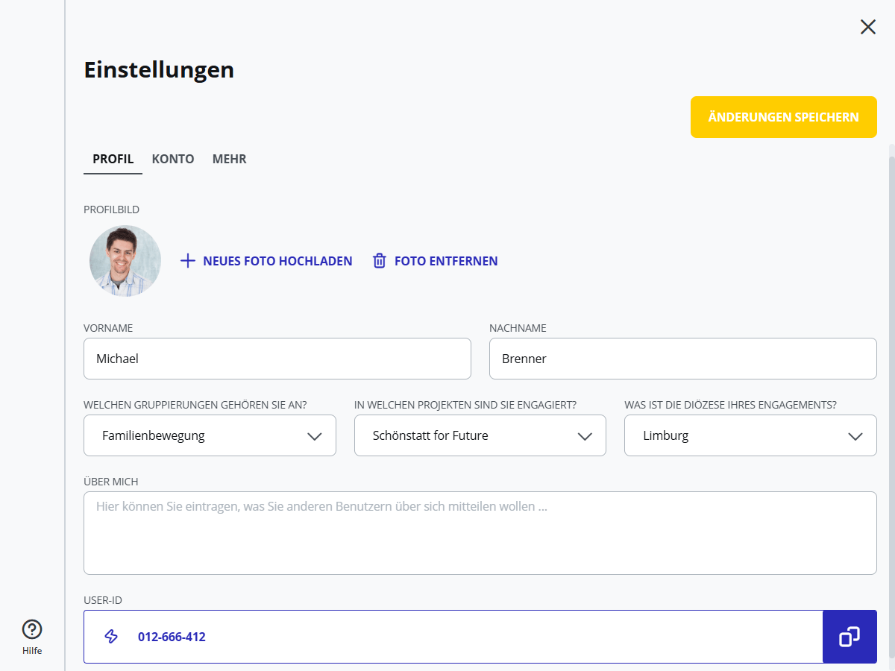Click the plus icon for Neues Foto hochladen

click(x=188, y=261)
